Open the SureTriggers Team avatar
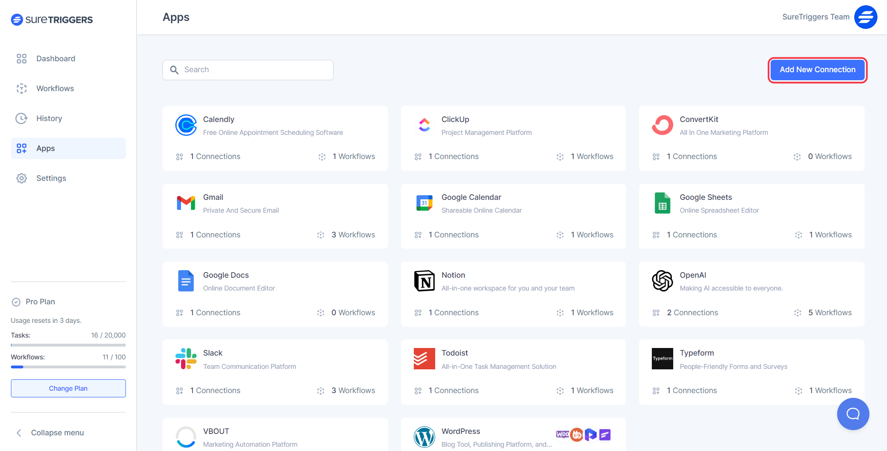The image size is (887, 451). tap(866, 17)
